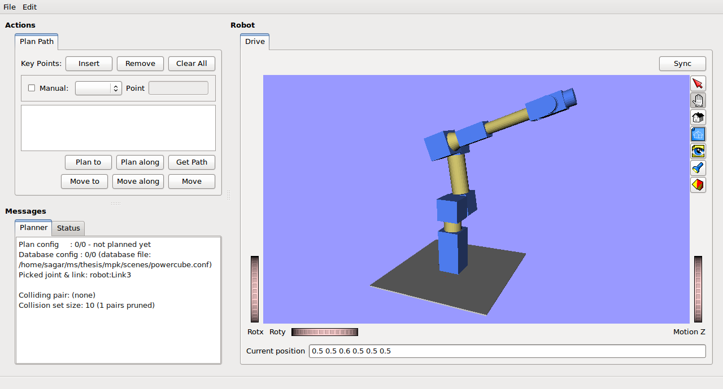Click the Roty horizontal thumbwheel
The image size is (723, 389).
[324, 332]
